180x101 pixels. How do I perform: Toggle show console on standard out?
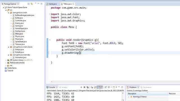[x=98, y=87]
